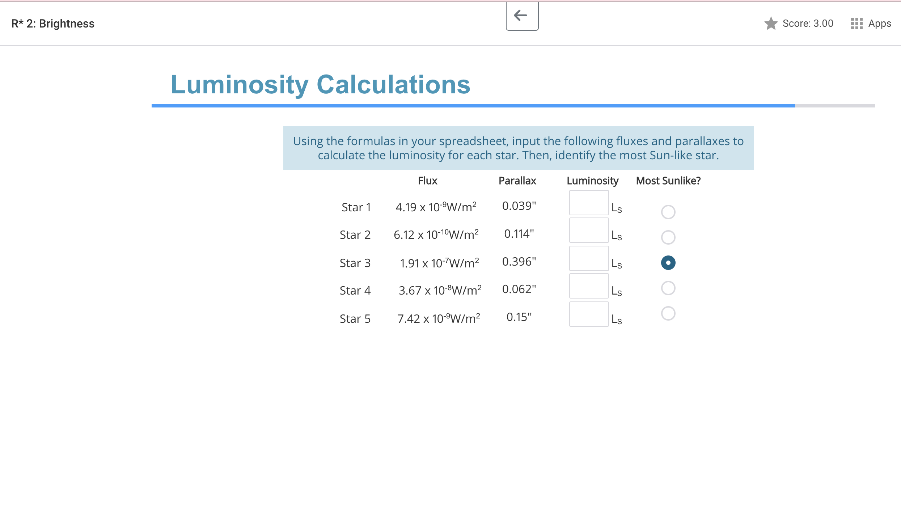
Task: Select Star 2 as most Sun-like
Action: point(668,237)
